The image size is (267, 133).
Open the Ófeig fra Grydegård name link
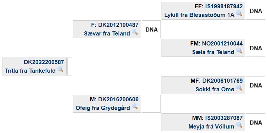pyautogui.click(x=103, y=108)
